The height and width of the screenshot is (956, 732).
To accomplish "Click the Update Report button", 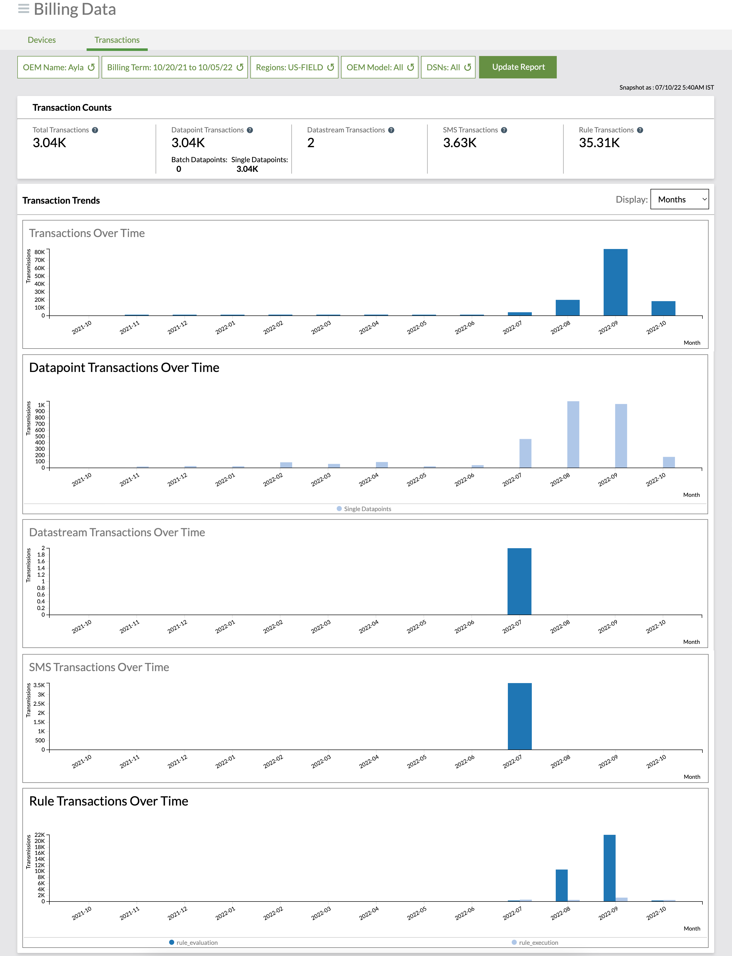I will click(518, 67).
